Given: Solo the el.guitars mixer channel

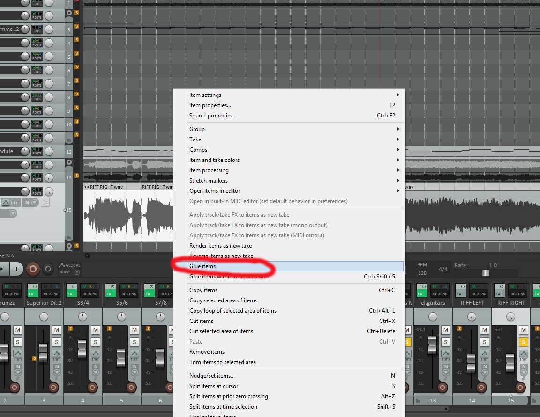Looking at the screenshot, I should (x=446, y=342).
